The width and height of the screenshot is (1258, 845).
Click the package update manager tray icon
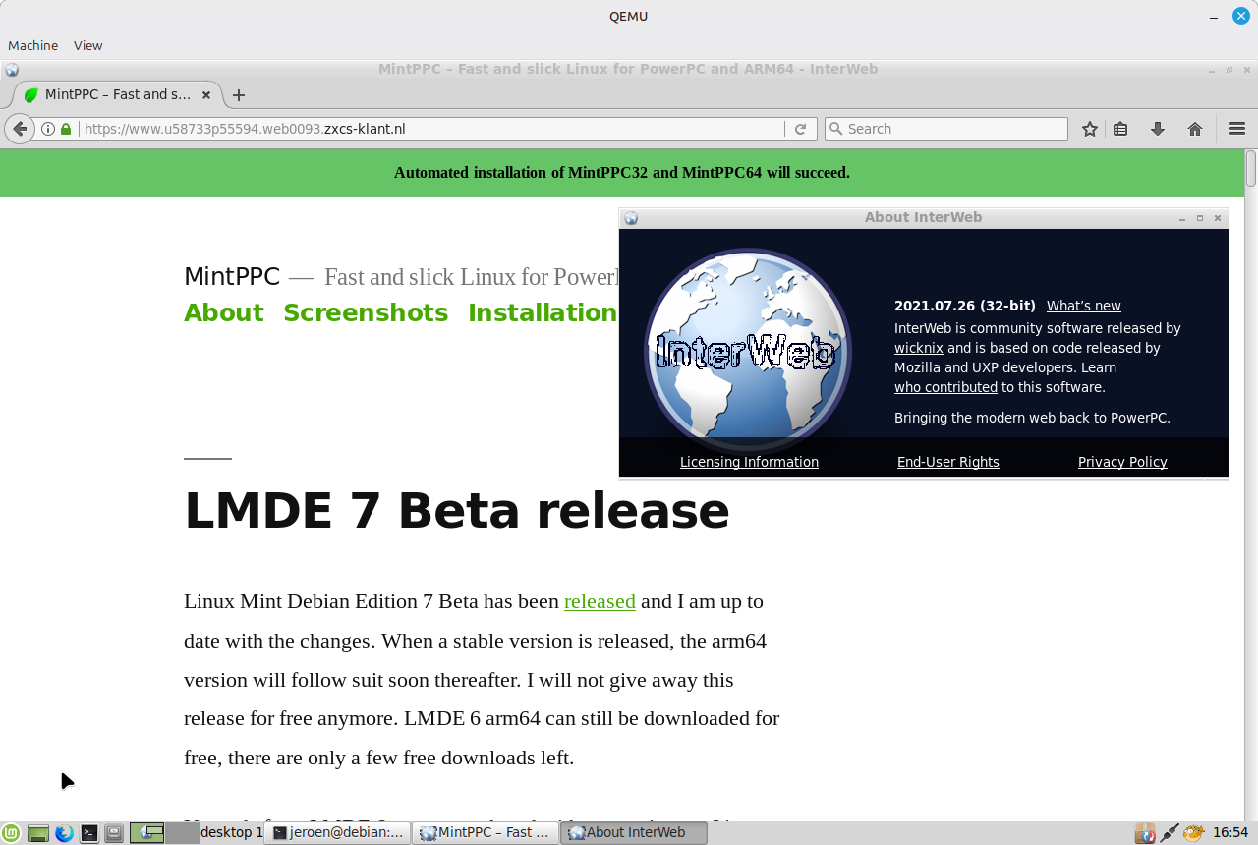tap(1145, 833)
